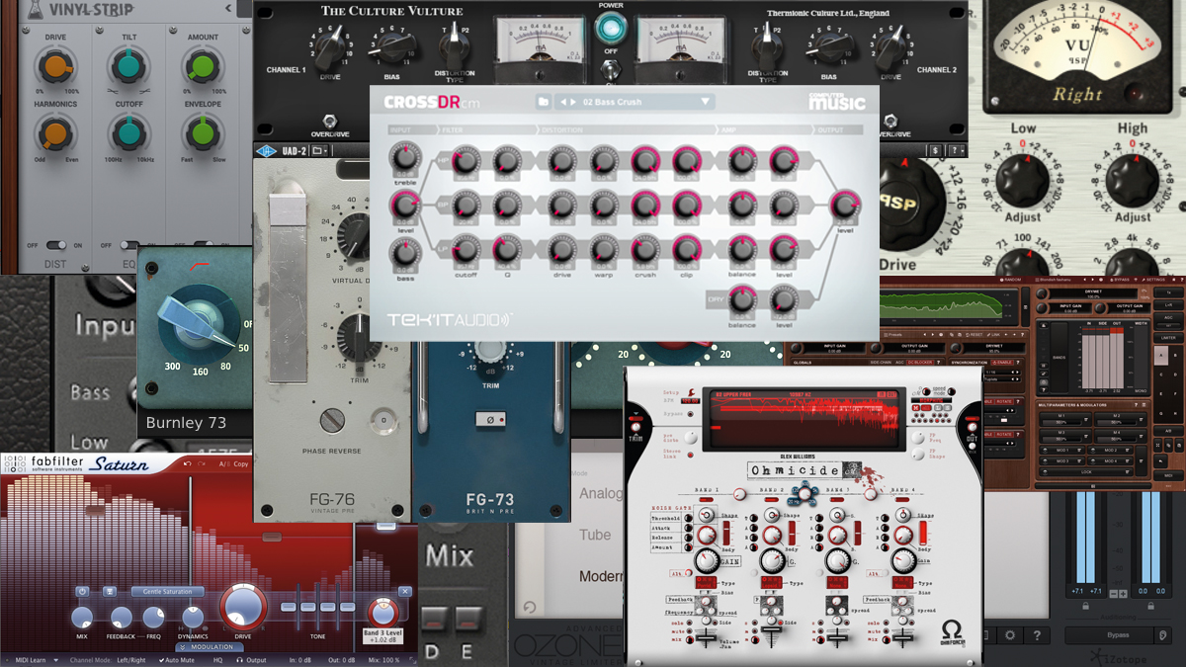Click the Computer Music logo on CrossDR
1186x667 pixels.
837,99
